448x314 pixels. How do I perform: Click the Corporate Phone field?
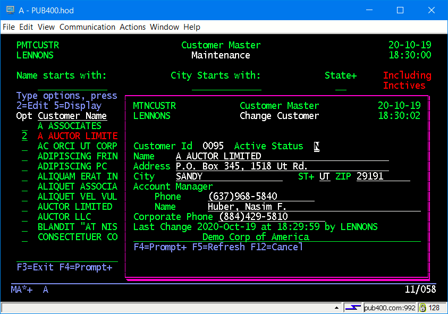coord(253,217)
